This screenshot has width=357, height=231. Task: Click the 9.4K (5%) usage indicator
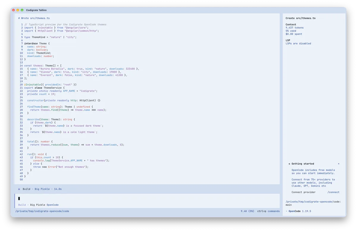coord(248,211)
